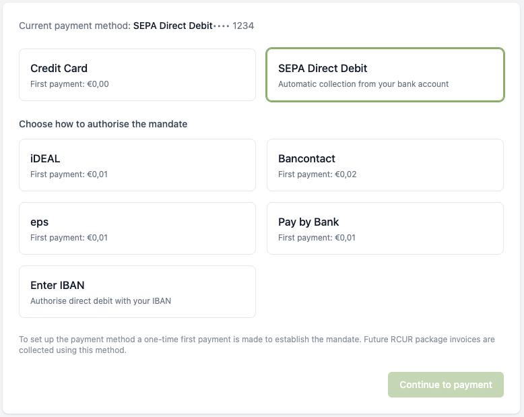Click 'Automatic collection from your bank account' description
The height and width of the screenshot is (417, 524).
pyautogui.click(x=363, y=84)
